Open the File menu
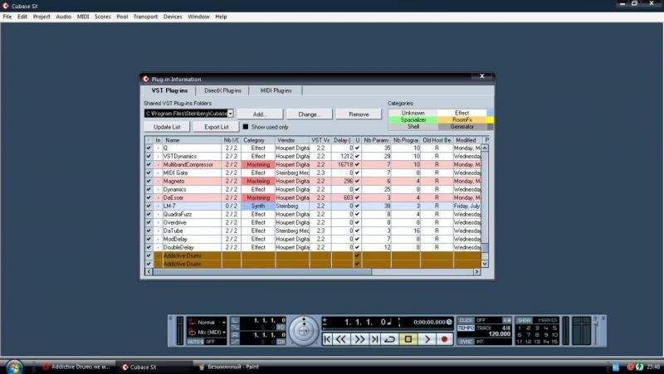 point(7,17)
